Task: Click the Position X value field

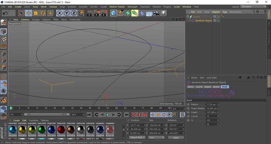Action: 138,125
